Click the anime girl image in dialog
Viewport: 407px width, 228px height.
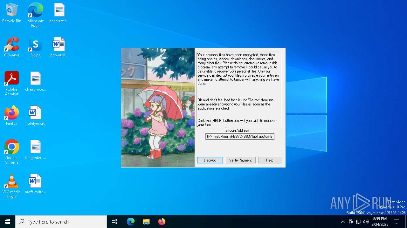(158, 108)
